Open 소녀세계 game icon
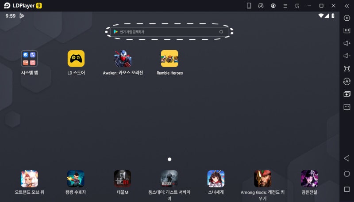Screen dimensions: 354x202 216,179
